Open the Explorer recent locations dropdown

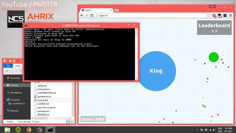[x=16, y=71]
